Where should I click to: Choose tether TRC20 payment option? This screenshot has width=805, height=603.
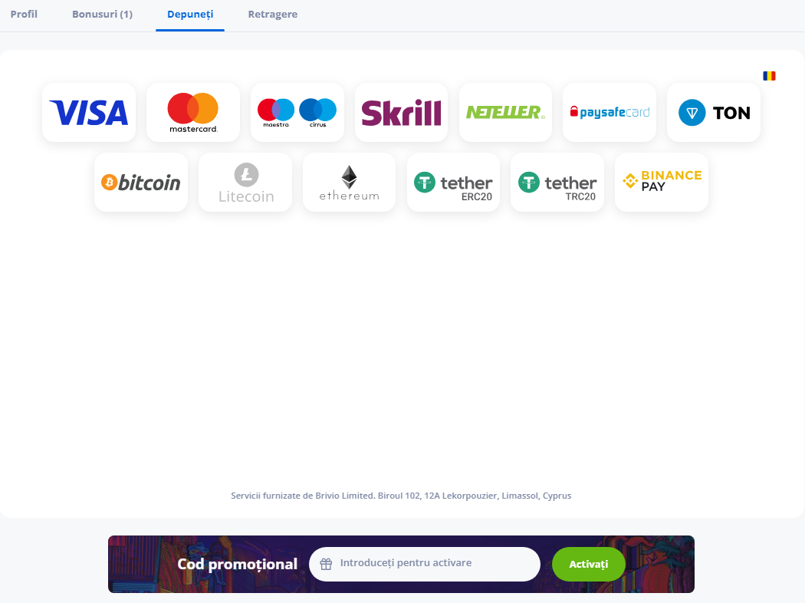point(557,183)
